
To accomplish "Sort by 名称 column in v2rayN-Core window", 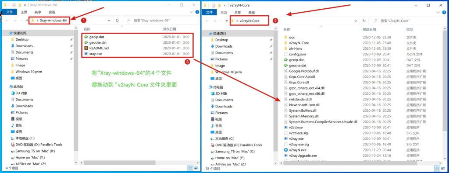I will pyautogui.click(x=287, y=30).
